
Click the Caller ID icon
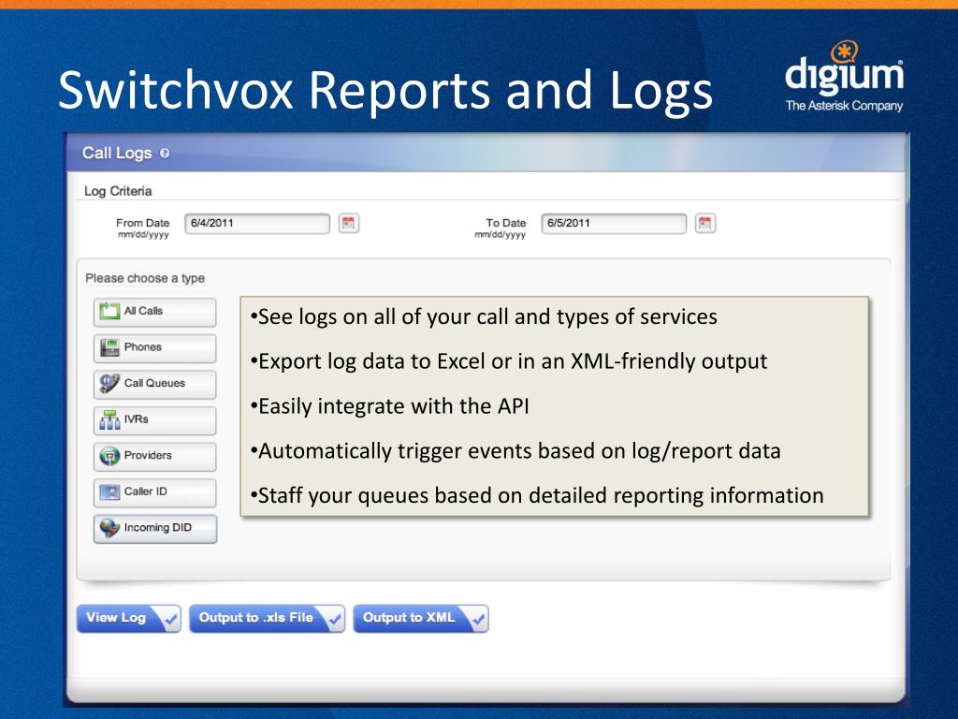coord(109,492)
